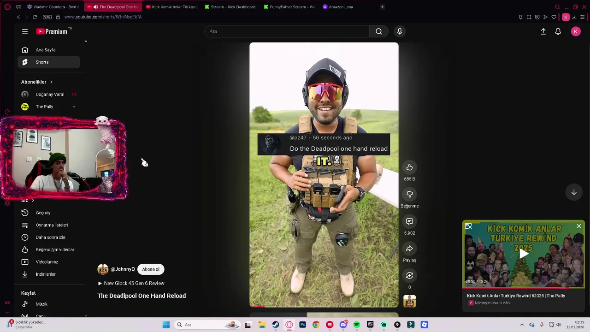Start voice search with microphone icon
Viewport: 590px width, 332px height.
point(400,31)
